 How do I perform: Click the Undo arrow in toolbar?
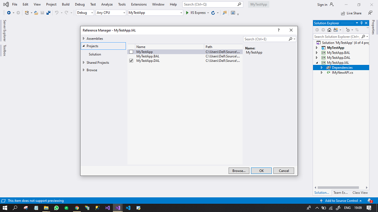57,13
